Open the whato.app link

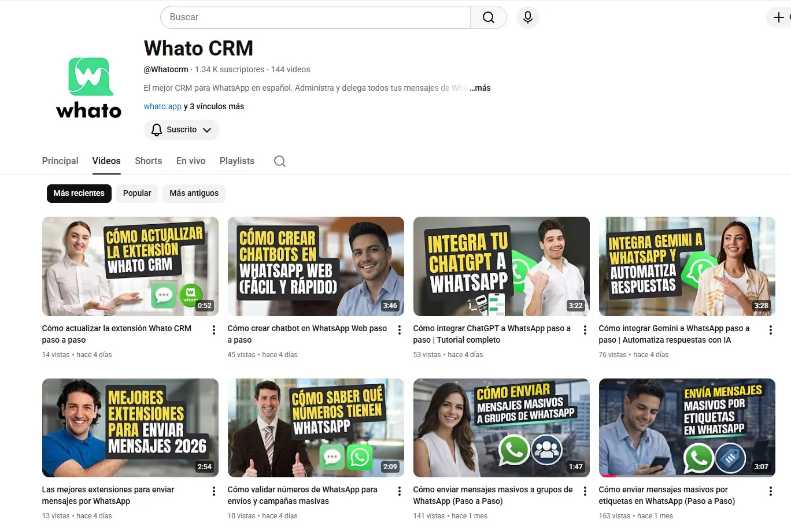(x=162, y=106)
